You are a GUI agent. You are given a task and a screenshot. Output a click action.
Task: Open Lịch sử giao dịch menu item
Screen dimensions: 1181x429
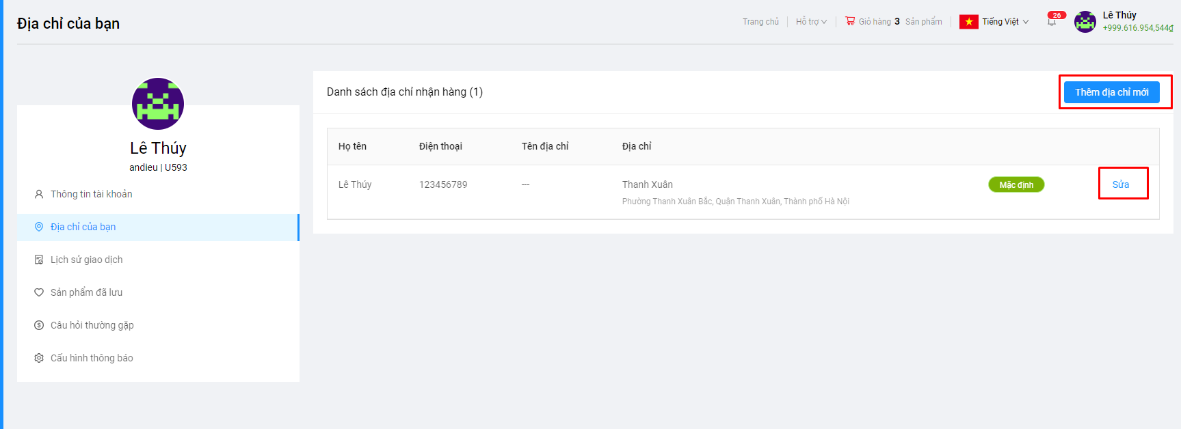pos(86,260)
